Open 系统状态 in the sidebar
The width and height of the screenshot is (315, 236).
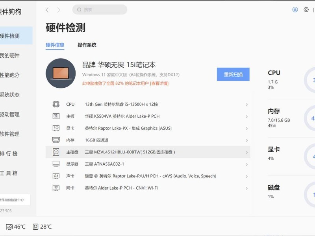(x=9, y=95)
